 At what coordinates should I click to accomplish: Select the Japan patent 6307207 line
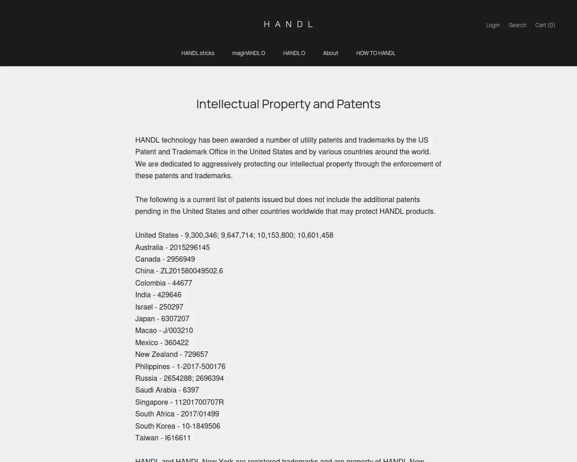pyautogui.click(x=162, y=319)
